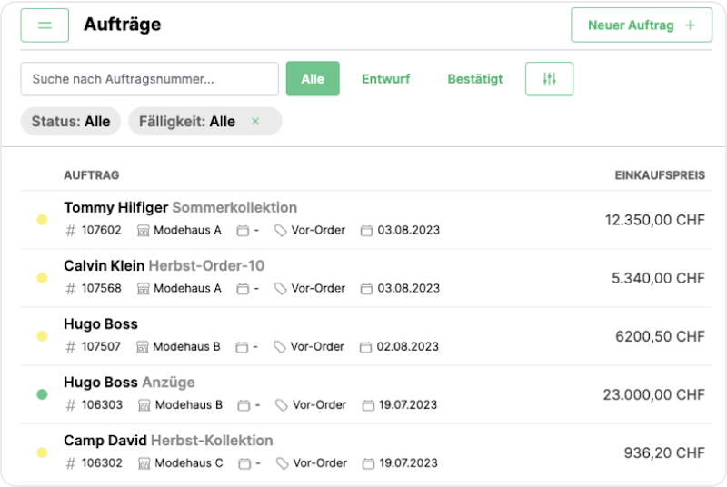Open the Hugo Boss Anzüge order
This screenshot has height=487, width=727.
(x=129, y=383)
